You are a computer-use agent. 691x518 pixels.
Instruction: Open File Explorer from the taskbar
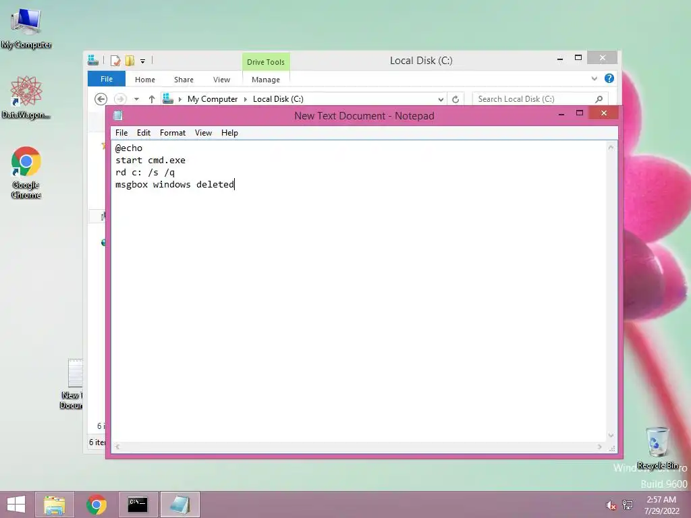tap(54, 505)
